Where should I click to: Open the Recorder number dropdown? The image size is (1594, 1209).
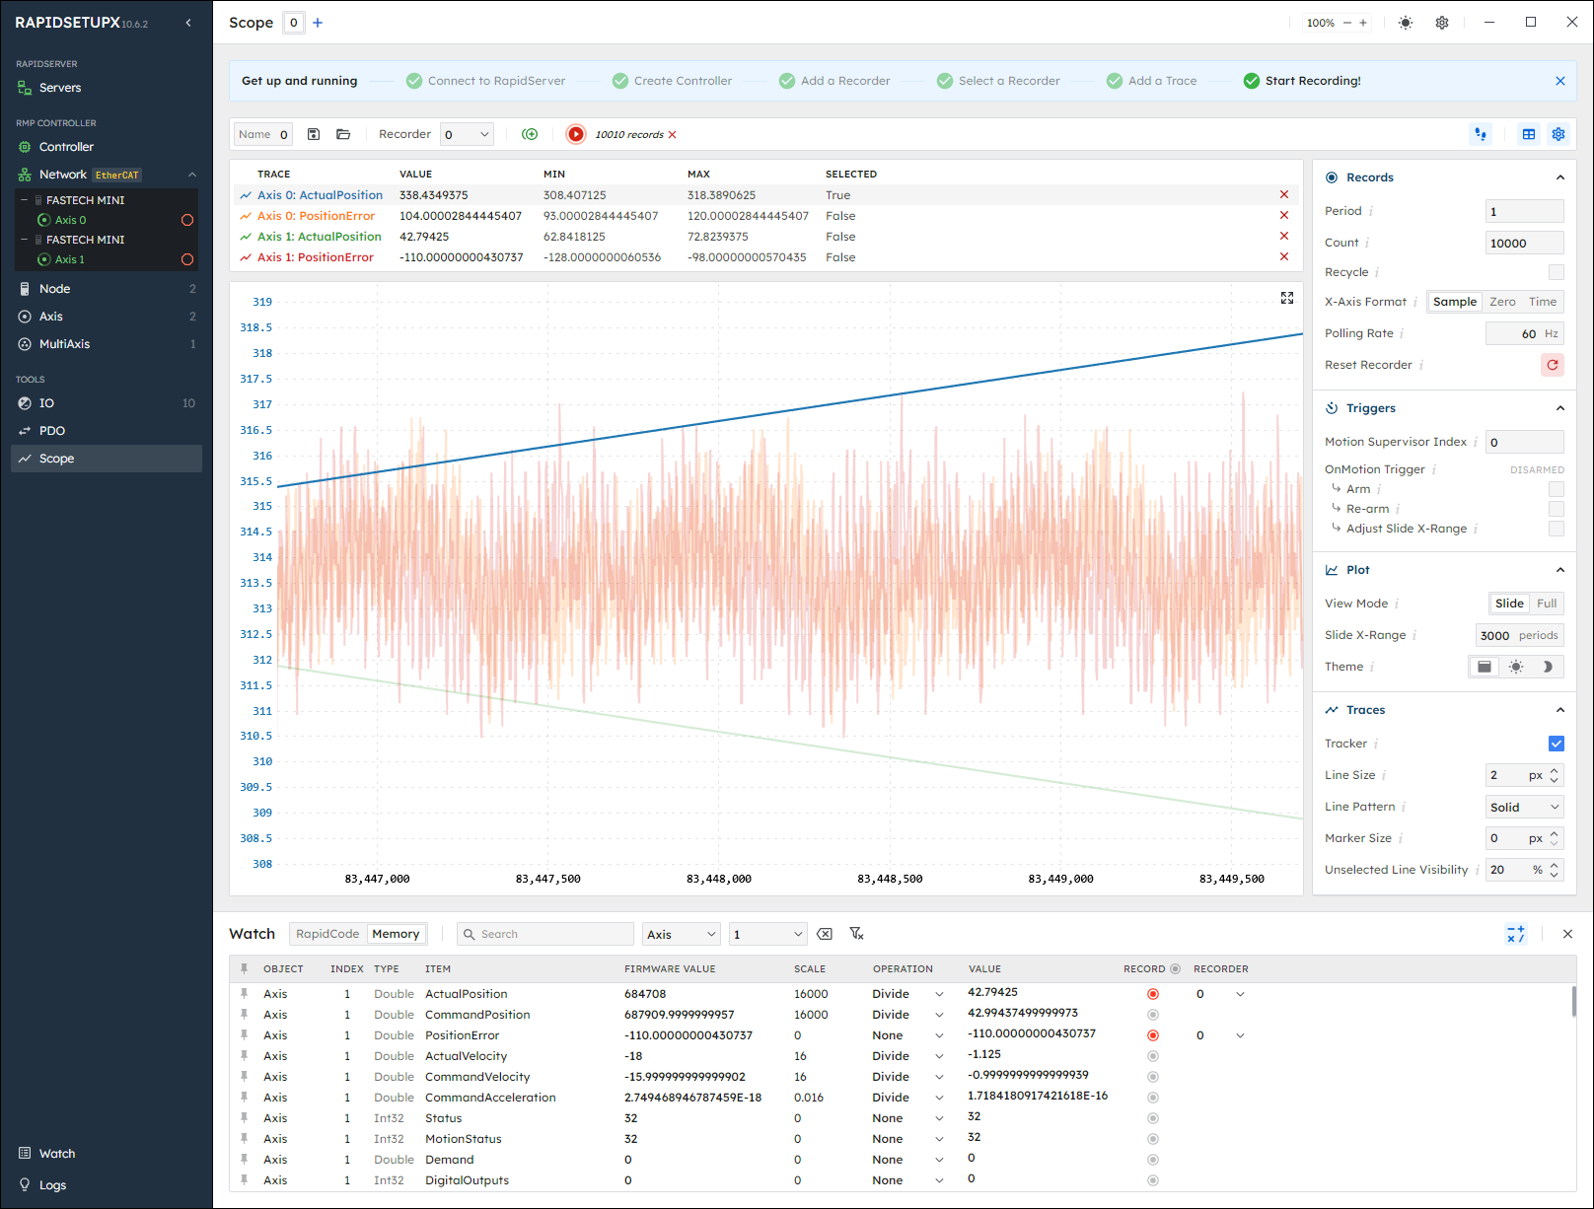[x=467, y=134]
